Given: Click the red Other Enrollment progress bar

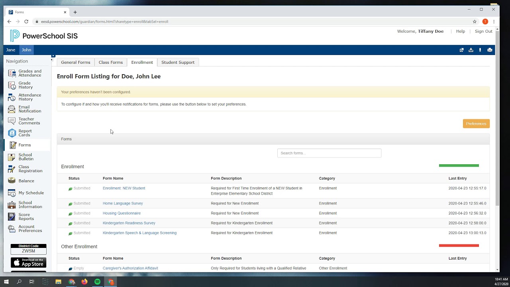Looking at the screenshot, I should click(459, 246).
